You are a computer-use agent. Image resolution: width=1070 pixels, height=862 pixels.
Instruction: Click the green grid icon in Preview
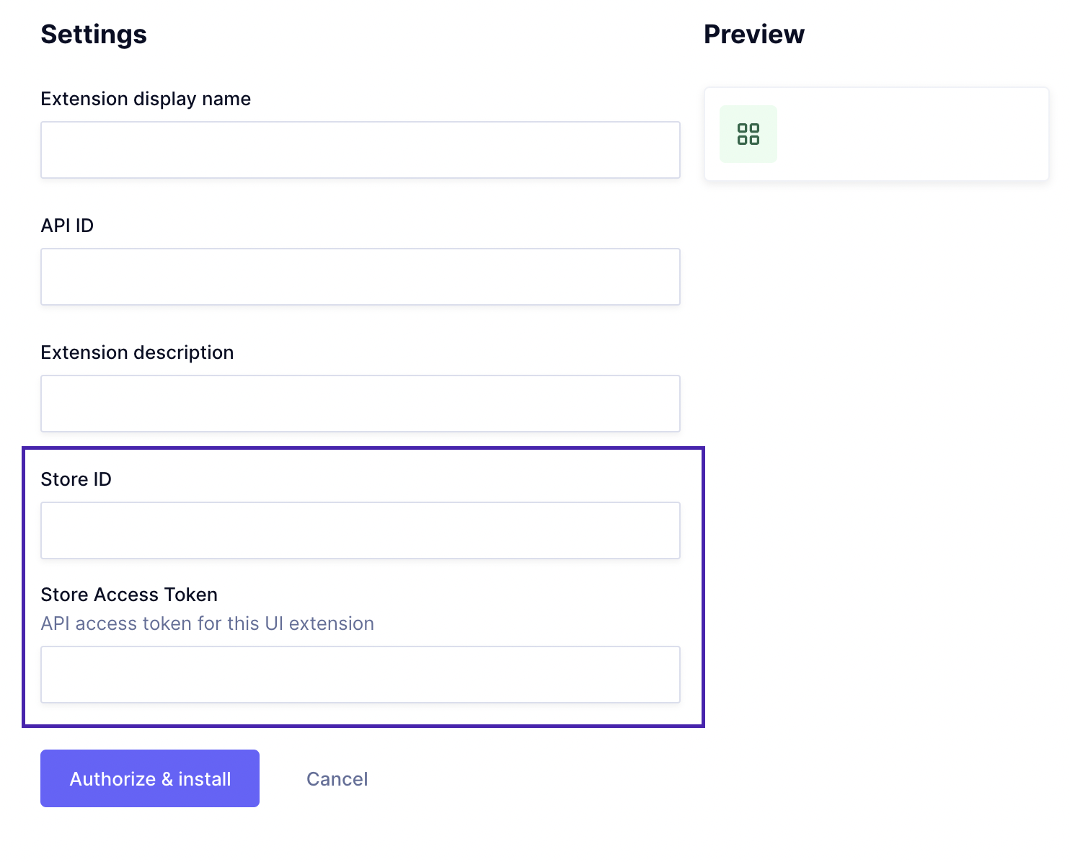pos(748,134)
